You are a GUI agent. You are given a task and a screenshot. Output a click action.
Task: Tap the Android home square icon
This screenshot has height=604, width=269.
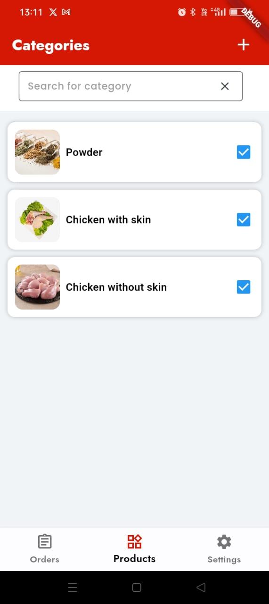pyautogui.click(x=137, y=587)
